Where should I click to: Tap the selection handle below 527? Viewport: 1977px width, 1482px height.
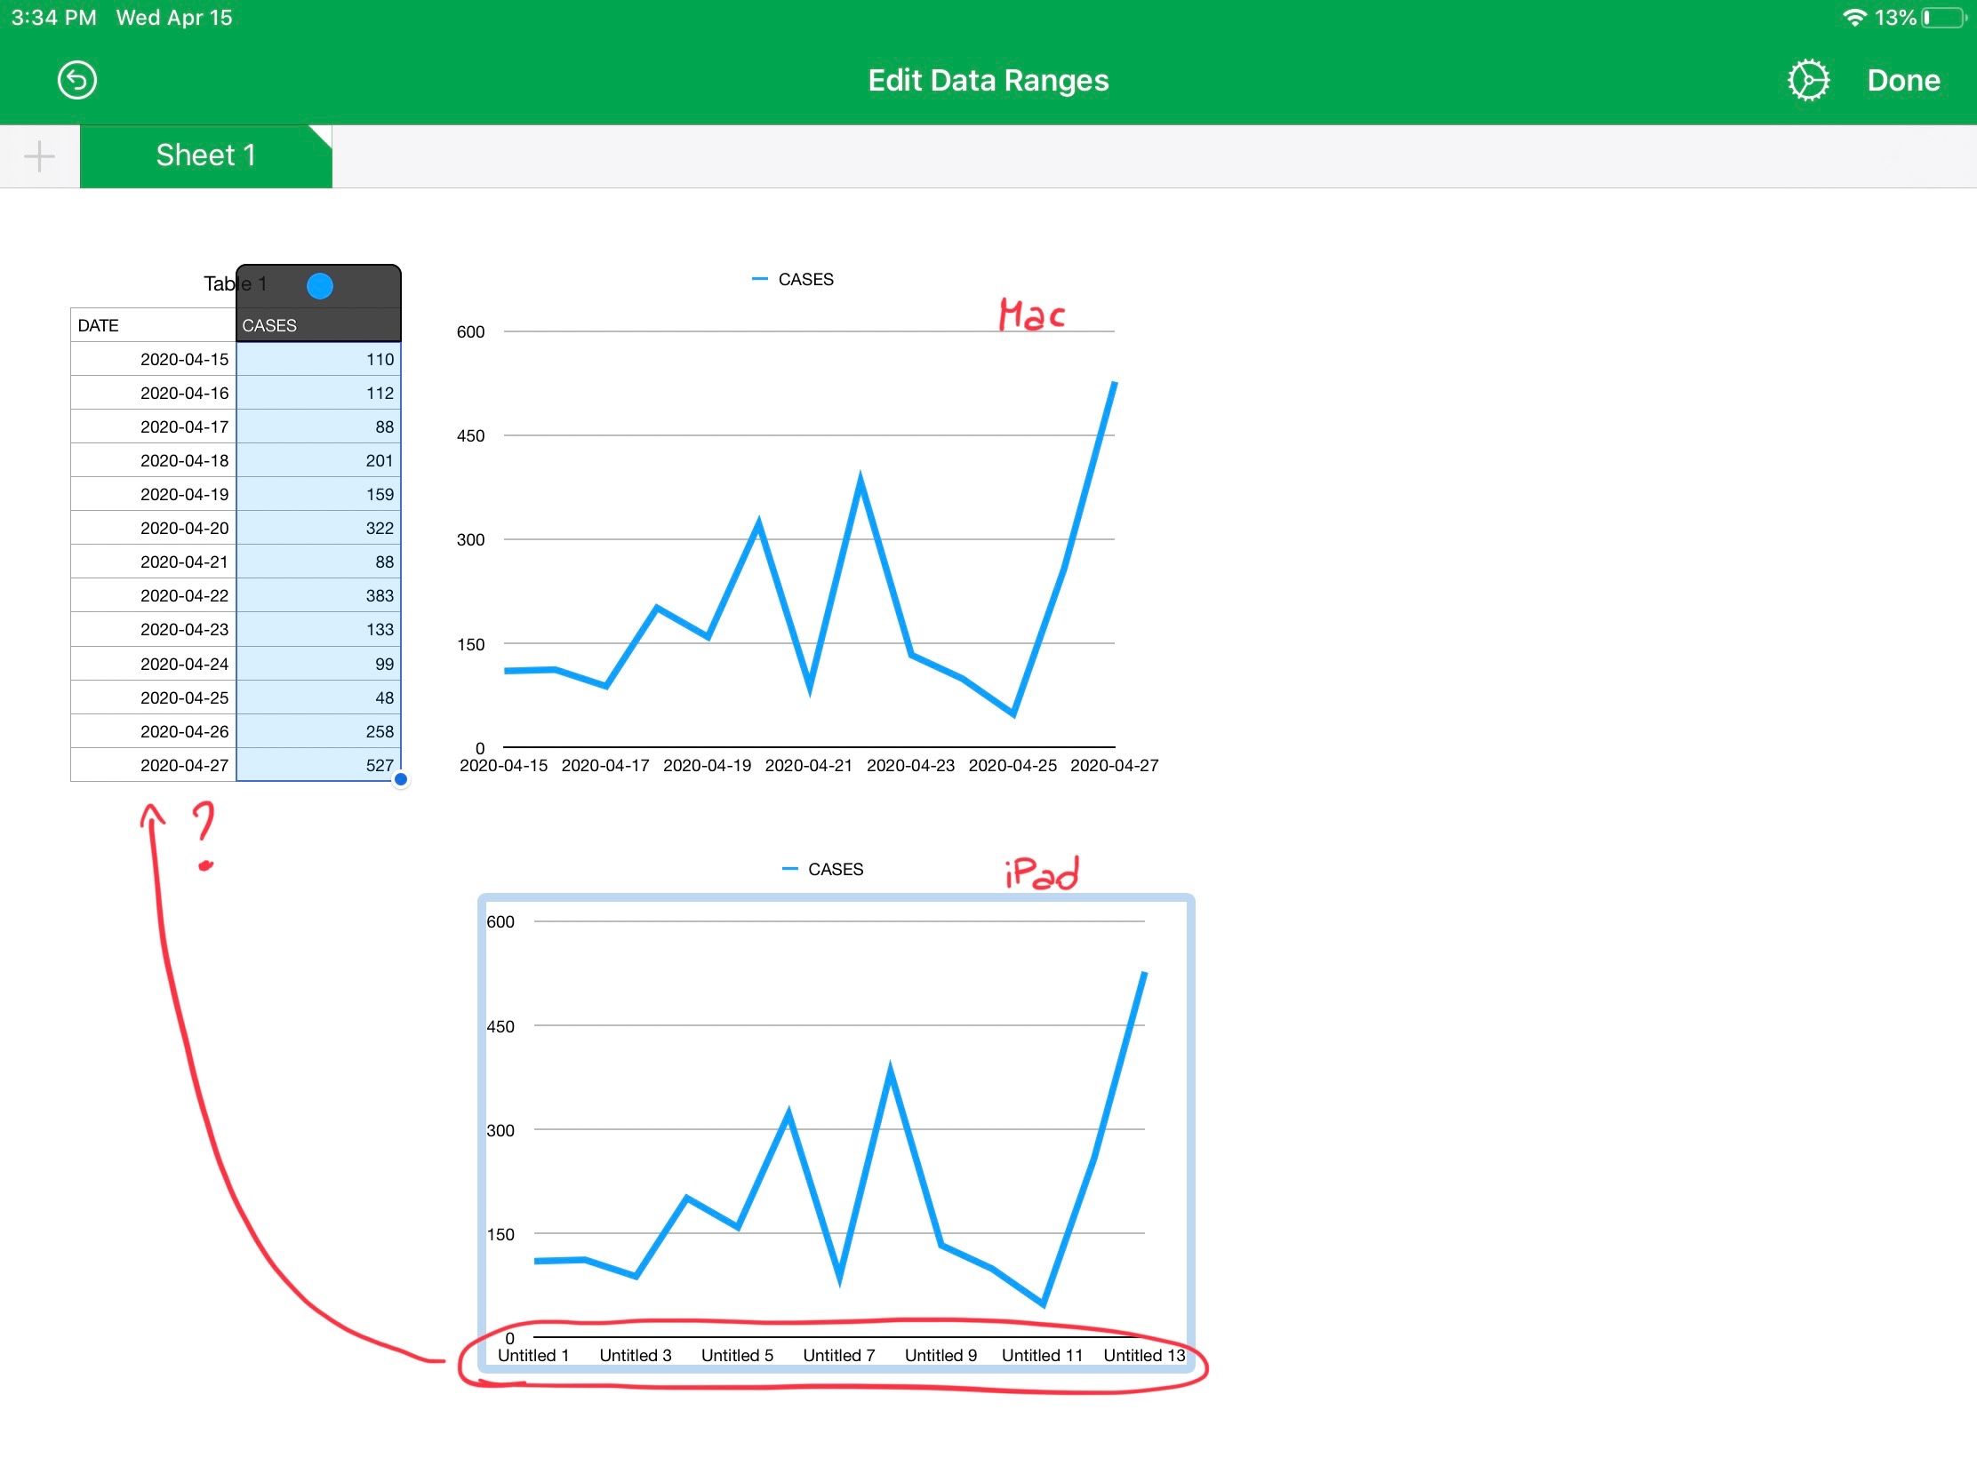401,780
